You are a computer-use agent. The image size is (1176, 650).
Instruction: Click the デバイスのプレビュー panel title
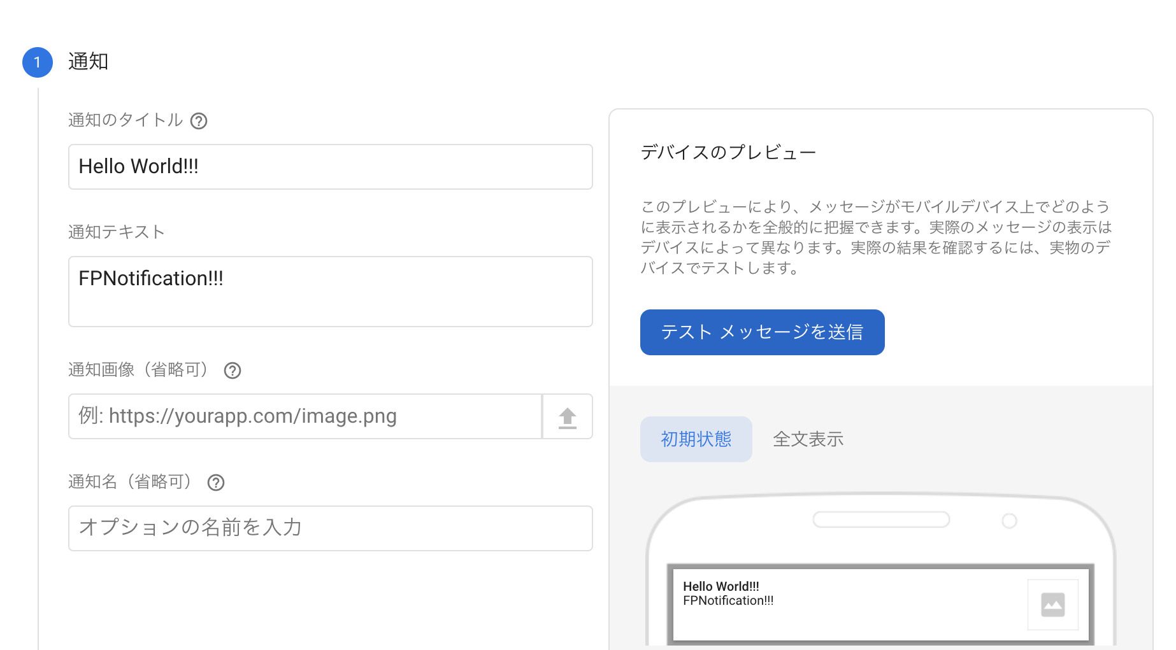coord(728,152)
